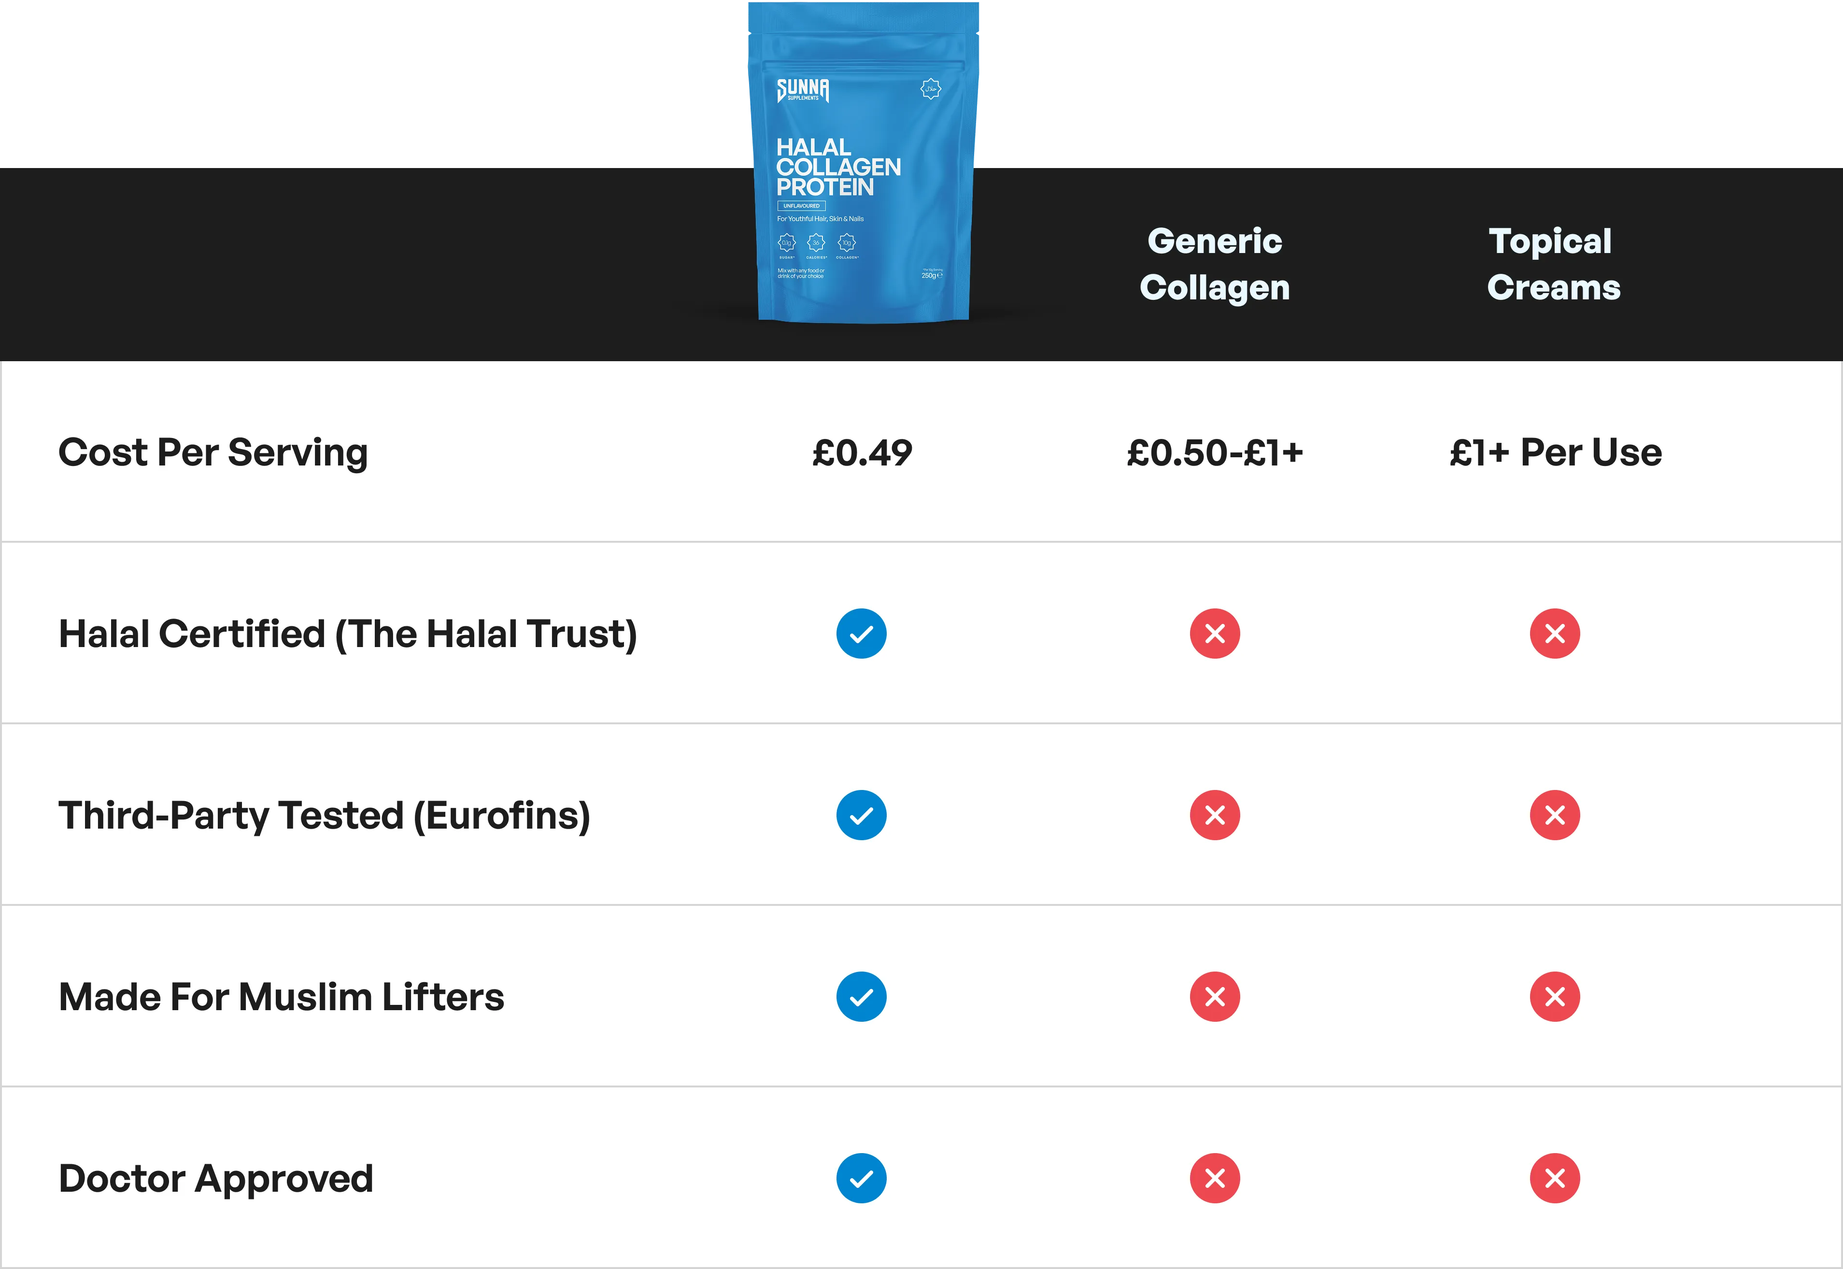Screen dimensions: 1843x1269
Task: Click the Halal Collagen Protein pouch image
Action: (864, 163)
